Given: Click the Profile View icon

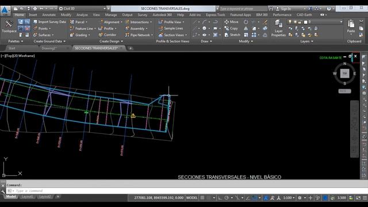Looking at the screenshot, I should coord(160,22).
